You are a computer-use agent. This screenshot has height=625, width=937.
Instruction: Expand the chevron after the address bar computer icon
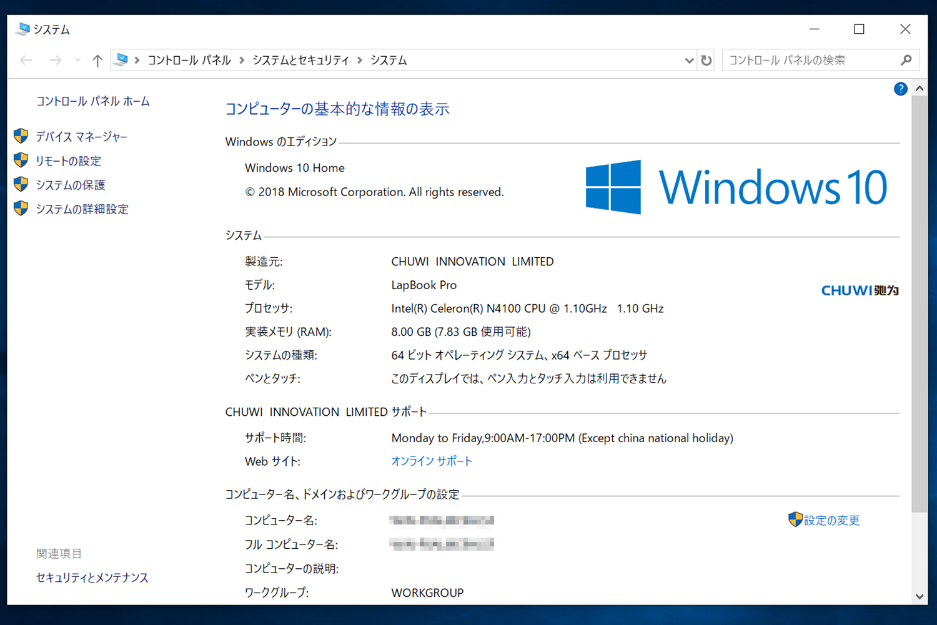pos(137,61)
